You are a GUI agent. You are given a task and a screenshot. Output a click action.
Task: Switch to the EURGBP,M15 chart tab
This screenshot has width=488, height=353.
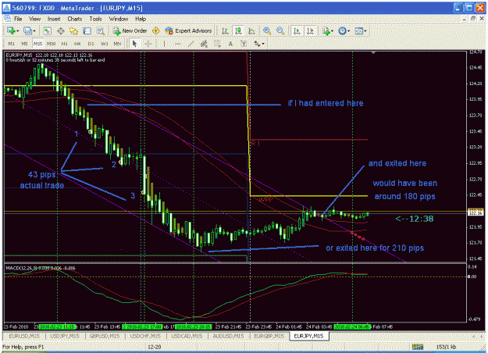(x=269, y=336)
